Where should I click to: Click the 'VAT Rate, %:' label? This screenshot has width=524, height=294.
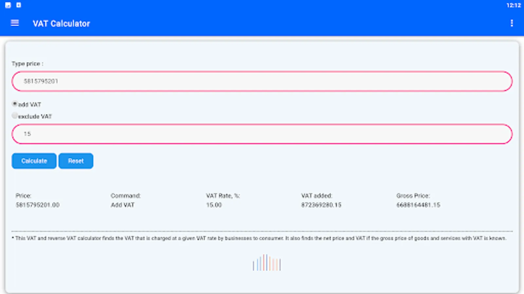tap(223, 196)
